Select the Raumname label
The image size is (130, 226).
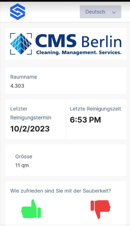pyautogui.click(x=24, y=77)
